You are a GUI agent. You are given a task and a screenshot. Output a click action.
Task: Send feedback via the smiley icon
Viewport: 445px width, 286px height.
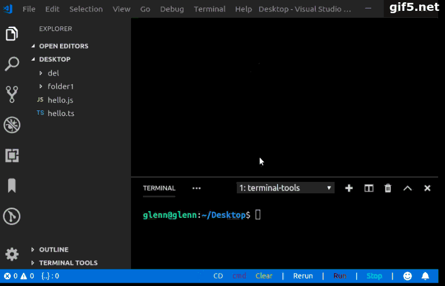(408, 276)
